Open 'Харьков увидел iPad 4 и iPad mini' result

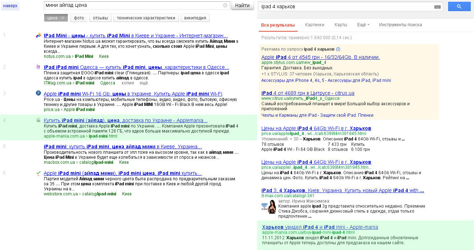(320, 227)
